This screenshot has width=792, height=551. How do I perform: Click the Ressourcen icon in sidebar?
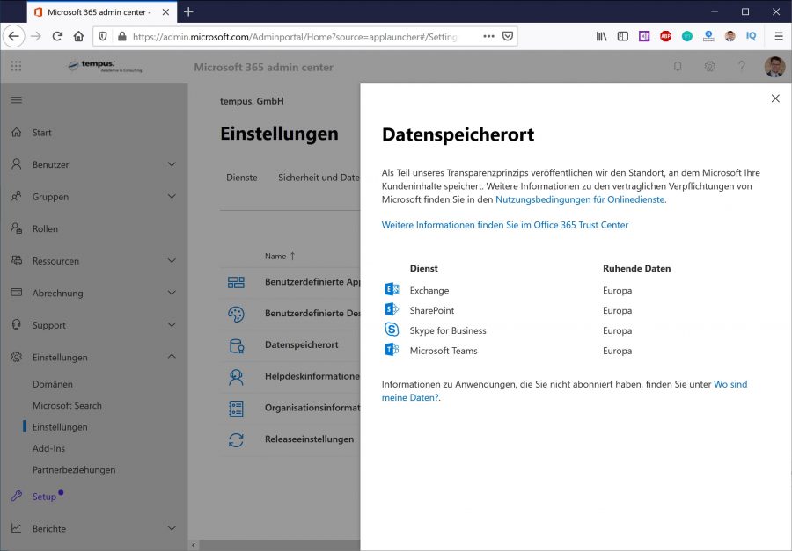16,260
